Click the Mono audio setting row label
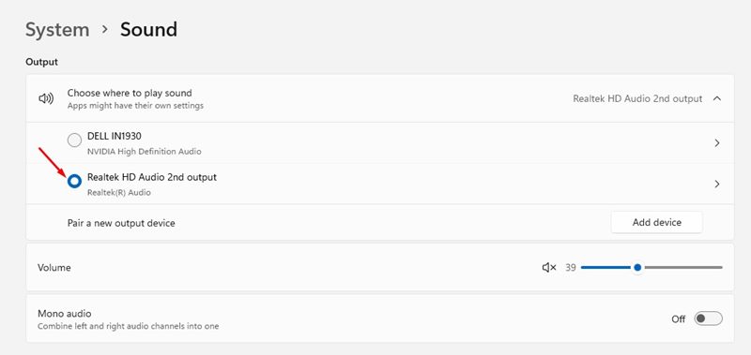Screen dimensions: 751x355 coord(64,314)
